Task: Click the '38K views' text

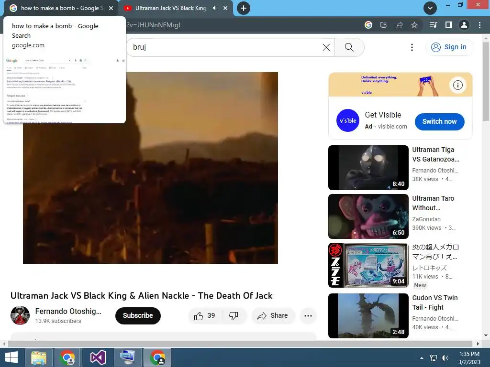Action: pos(425,179)
